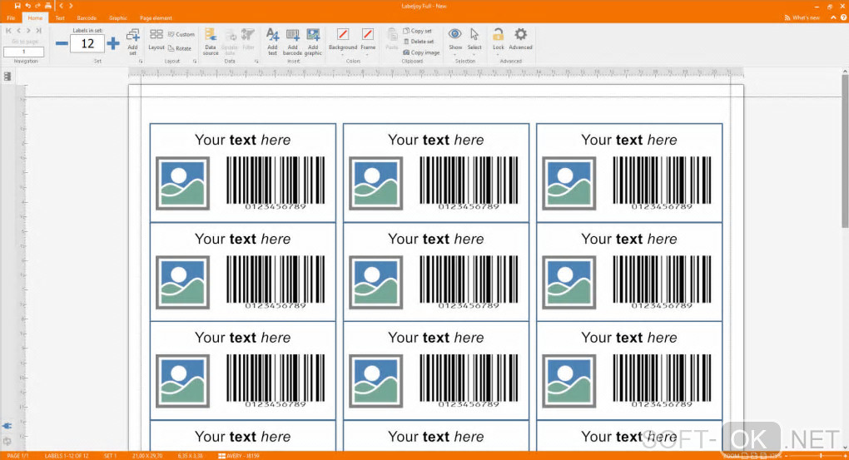Expand the Set group dialog launcher
Image resolution: width=849 pixels, height=460 pixels.
tap(141, 62)
